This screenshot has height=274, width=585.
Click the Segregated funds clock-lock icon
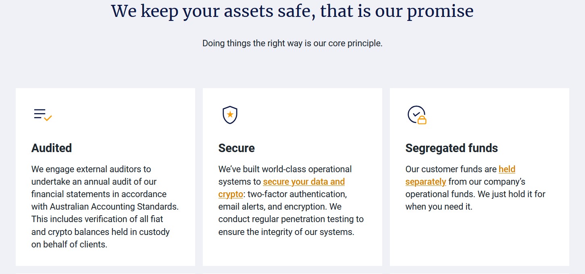417,115
